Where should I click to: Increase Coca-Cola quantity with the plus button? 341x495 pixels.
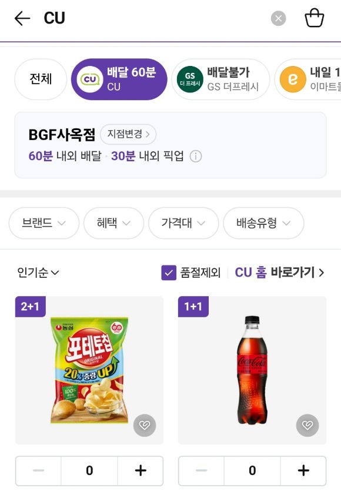tap(303, 470)
